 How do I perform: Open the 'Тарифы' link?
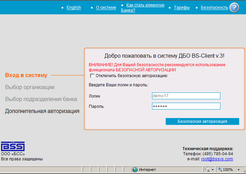point(182,8)
